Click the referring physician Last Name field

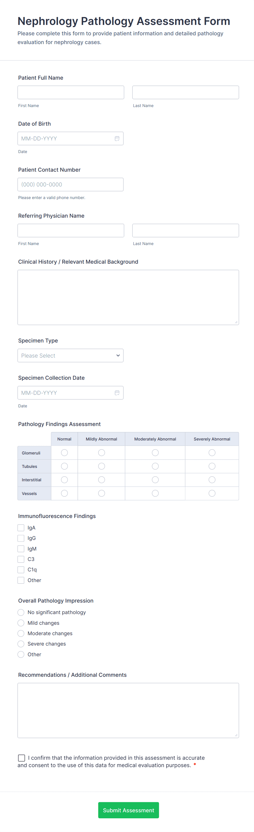coord(185,231)
